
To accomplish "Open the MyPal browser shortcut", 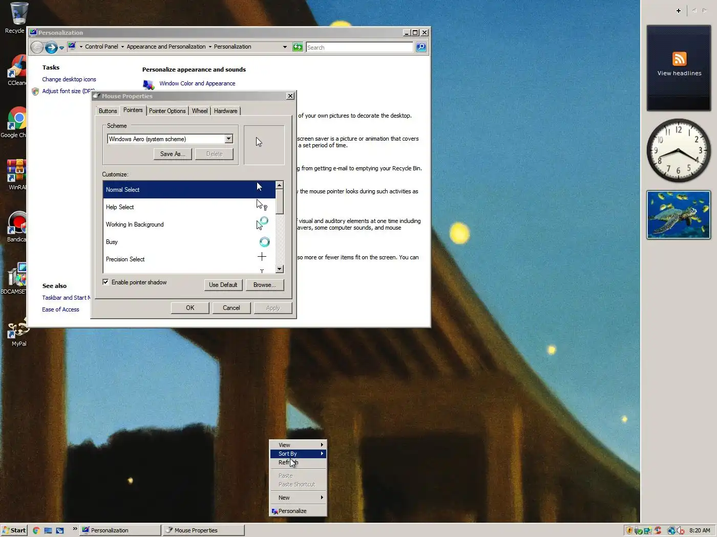I will pos(18,331).
